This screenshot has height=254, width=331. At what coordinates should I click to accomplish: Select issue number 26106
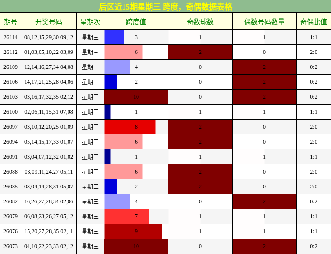click(11, 82)
